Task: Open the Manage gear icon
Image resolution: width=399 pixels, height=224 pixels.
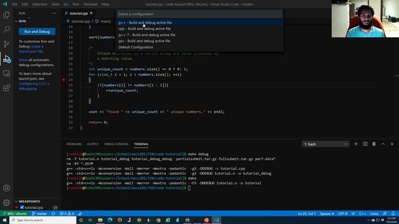Action: [6, 202]
